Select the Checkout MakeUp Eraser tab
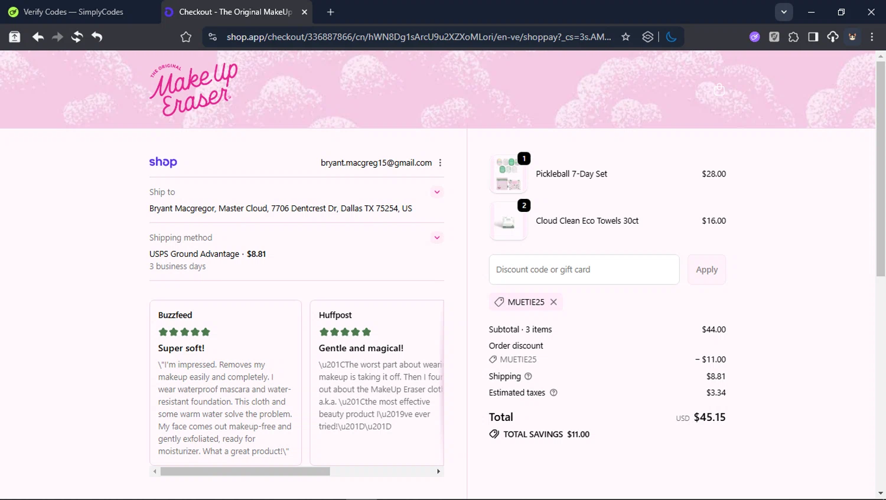The image size is (886, 500). coord(235,12)
